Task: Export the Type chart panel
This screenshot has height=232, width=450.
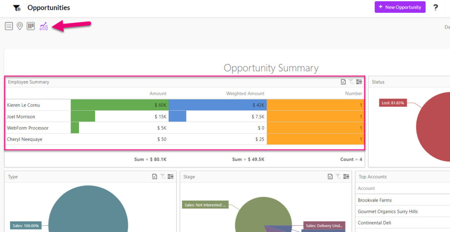Action: 154,177
